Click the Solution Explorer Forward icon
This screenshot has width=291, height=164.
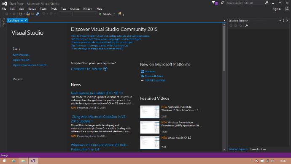tap(235, 26)
